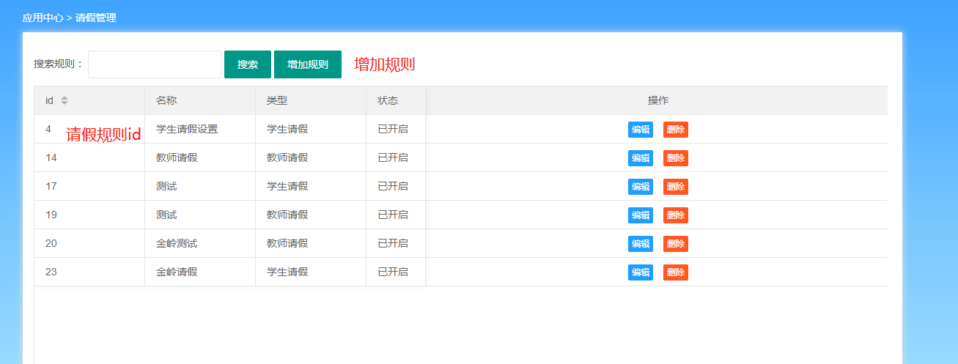Select the id cell showing 4
958x364 pixels.
(x=89, y=129)
